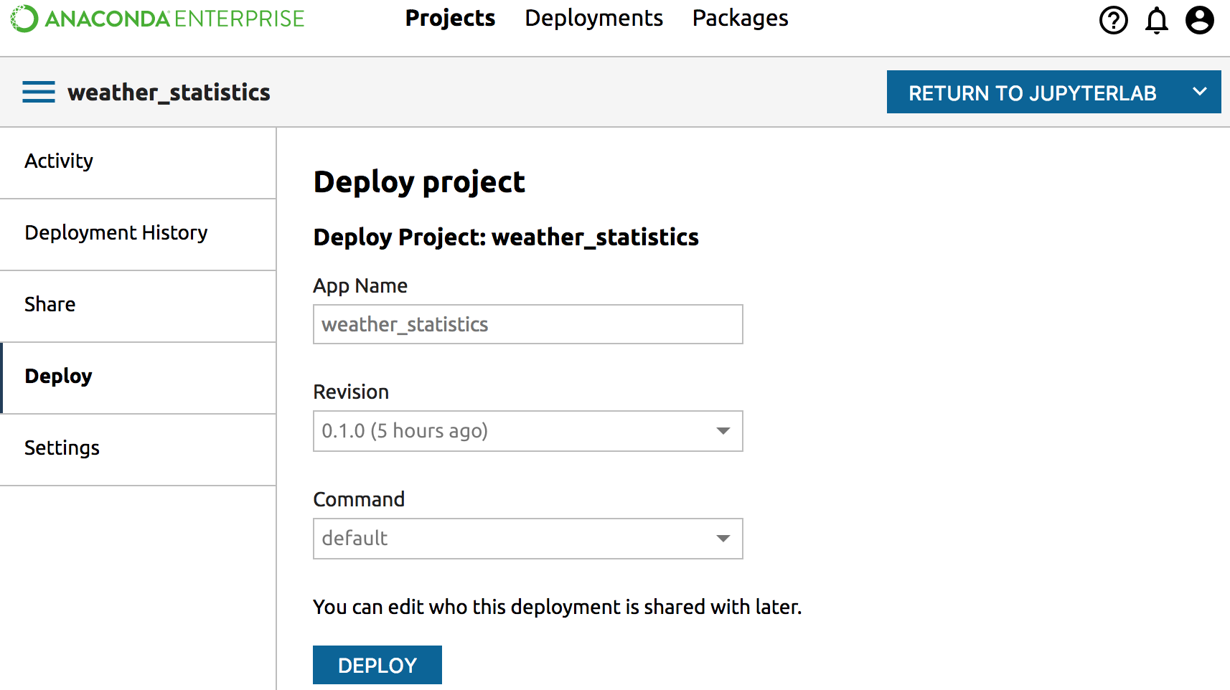Click the Anaconda Enterprise logo
The width and height of the screenshot is (1230, 690).
(x=158, y=19)
